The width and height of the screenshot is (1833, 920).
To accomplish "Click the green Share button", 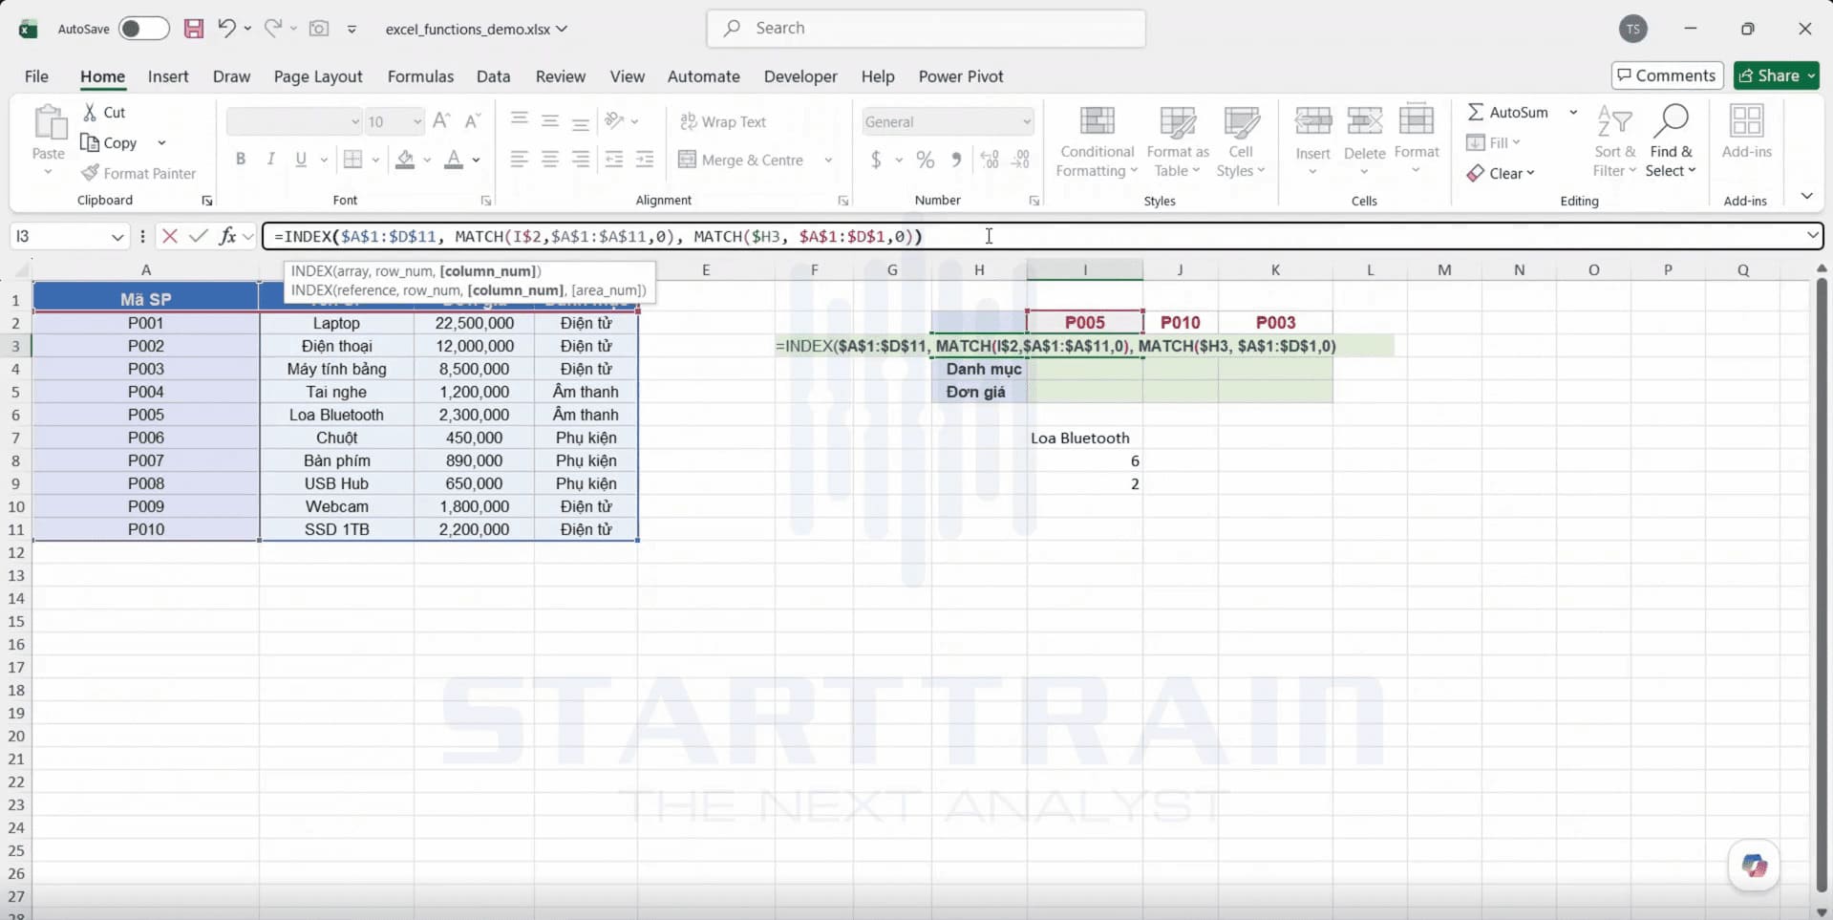I will (1777, 75).
